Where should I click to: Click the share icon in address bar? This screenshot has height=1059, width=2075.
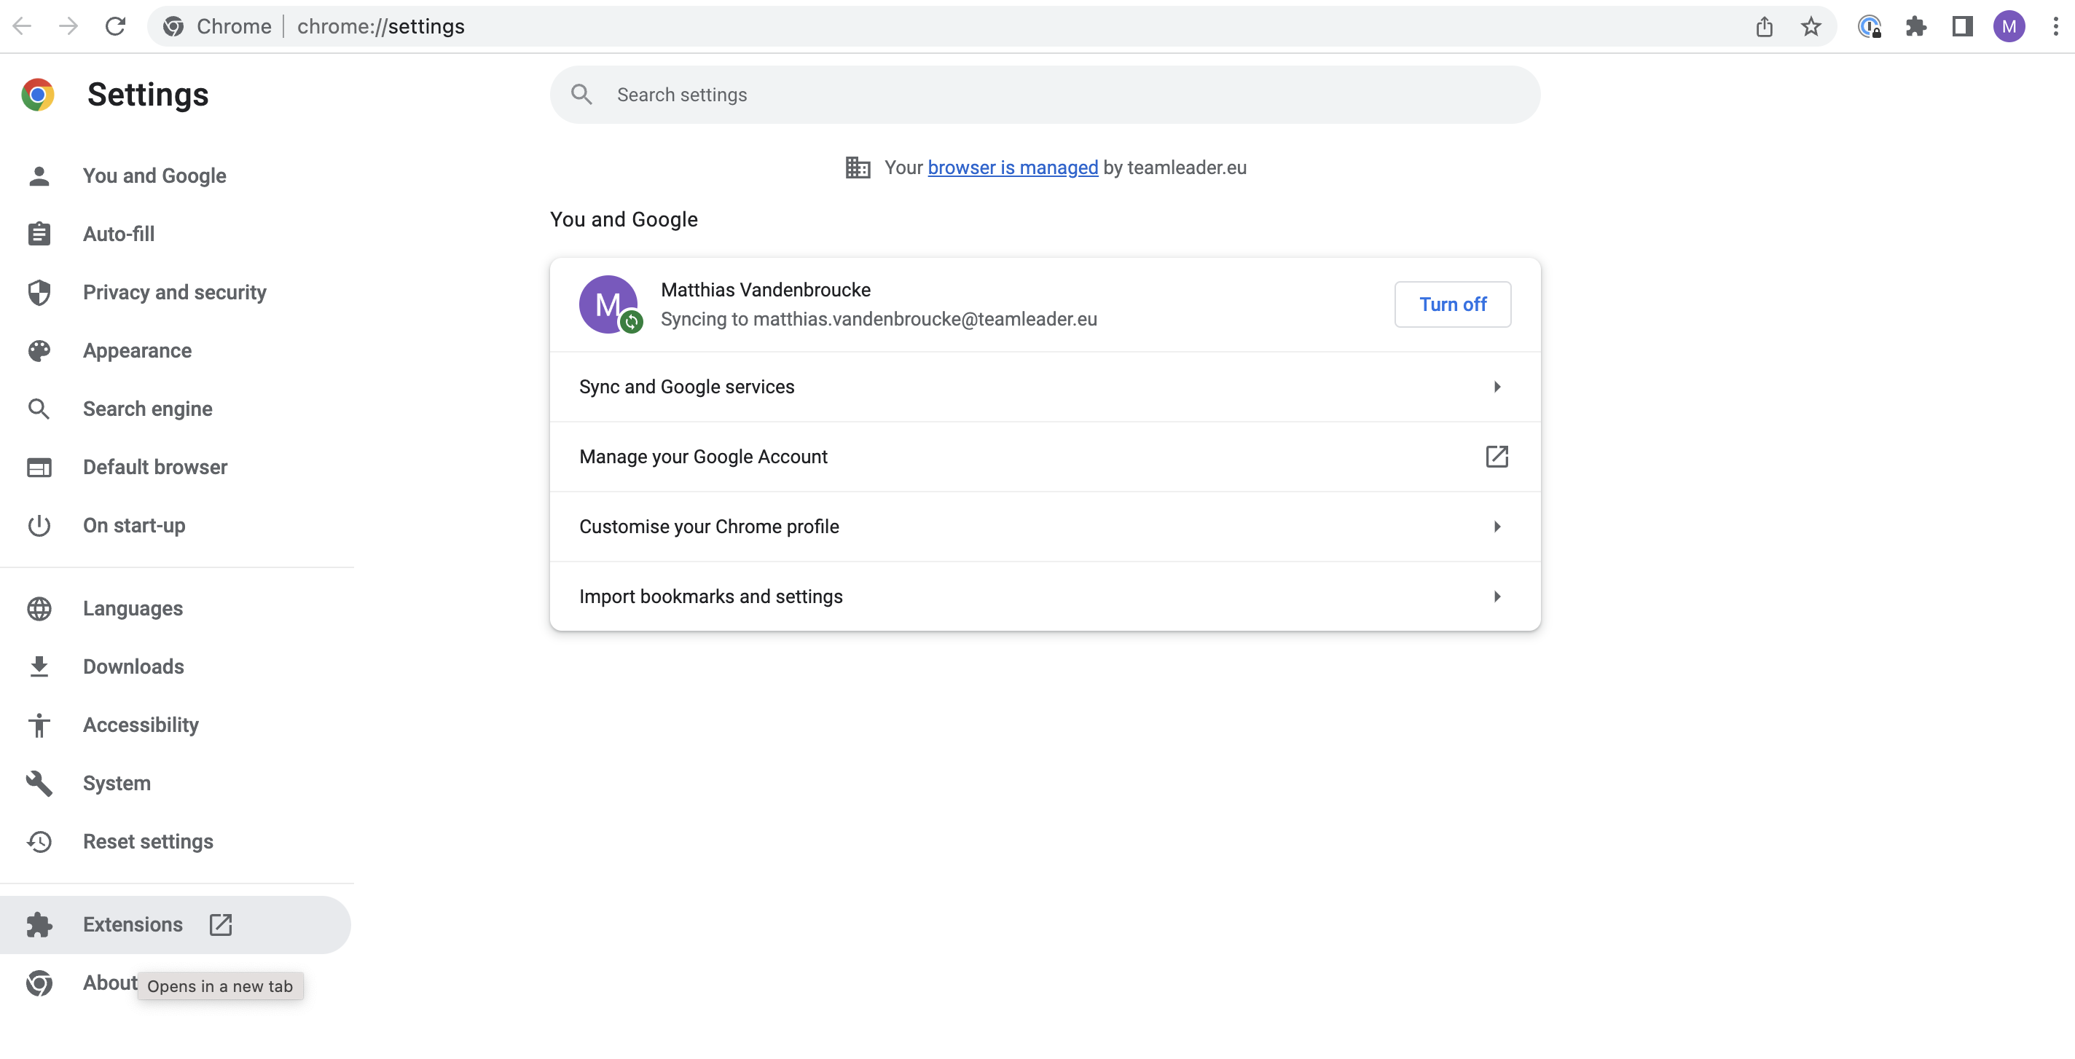(1764, 26)
